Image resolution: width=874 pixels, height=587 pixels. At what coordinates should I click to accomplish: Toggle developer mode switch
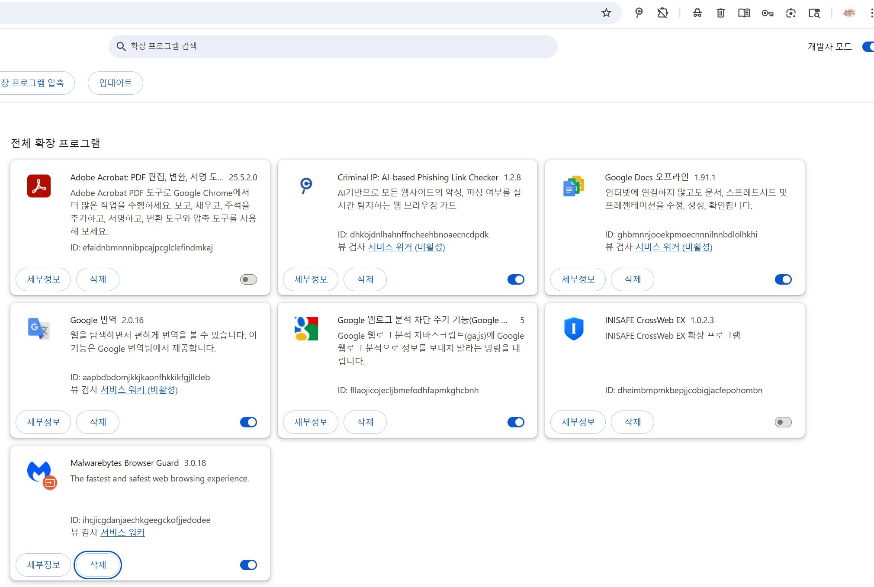868,47
